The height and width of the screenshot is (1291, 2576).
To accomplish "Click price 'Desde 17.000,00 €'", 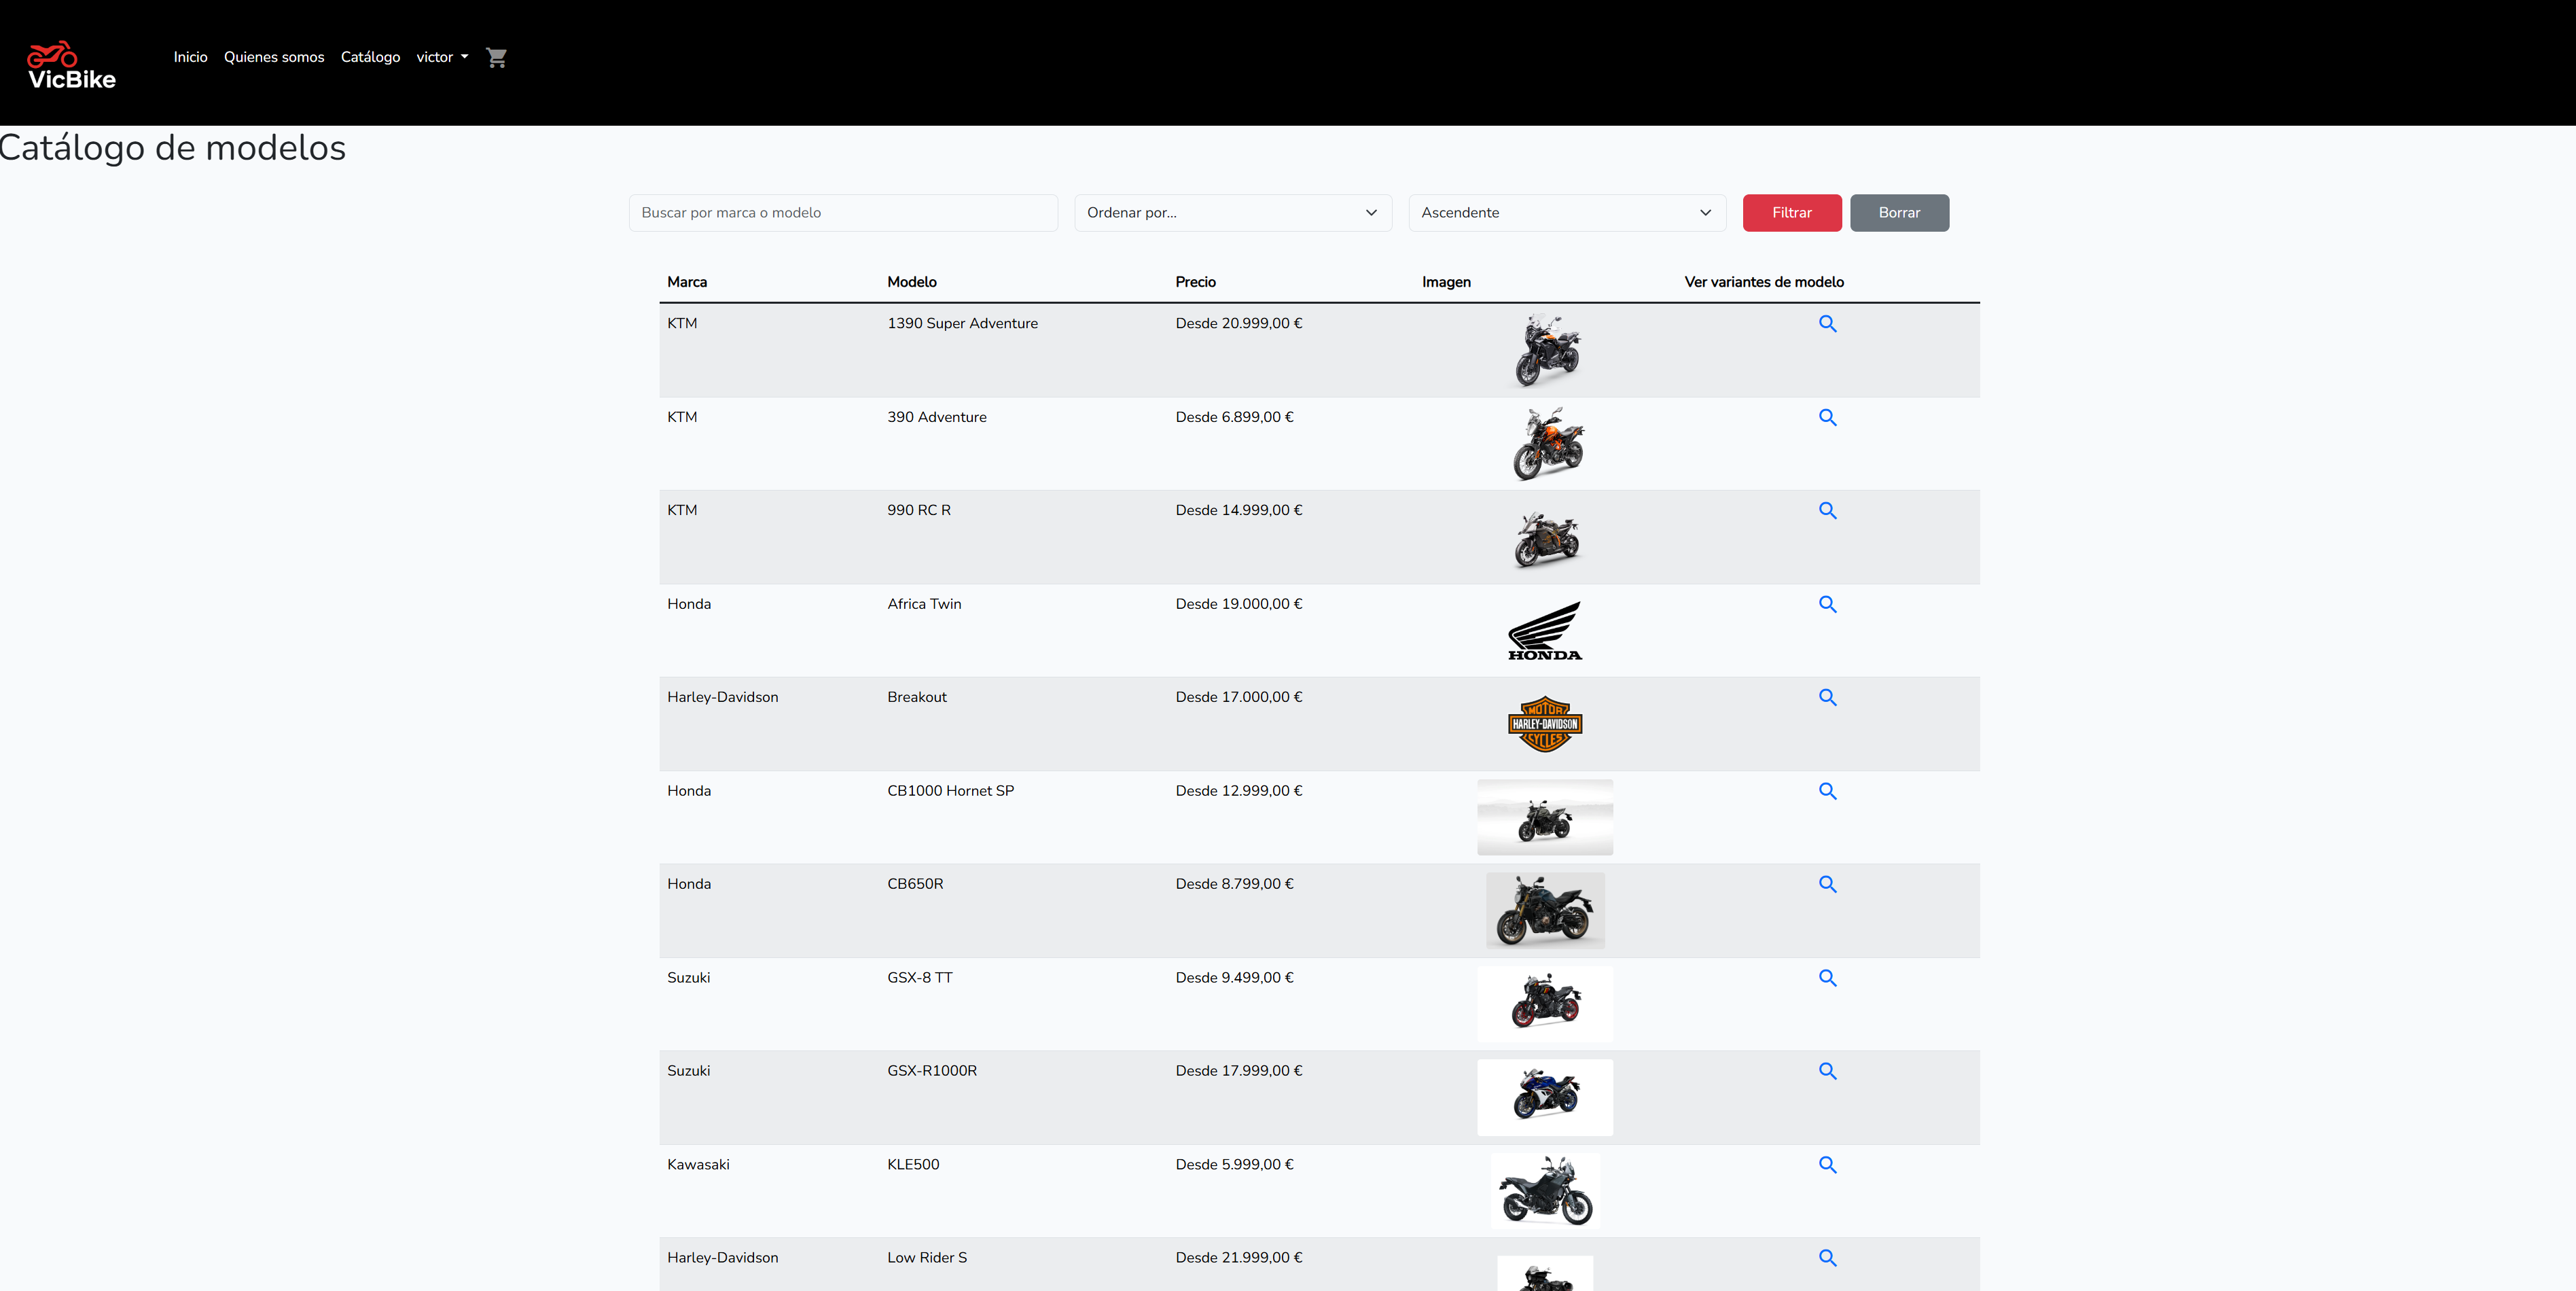I will click(x=1239, y=697).
